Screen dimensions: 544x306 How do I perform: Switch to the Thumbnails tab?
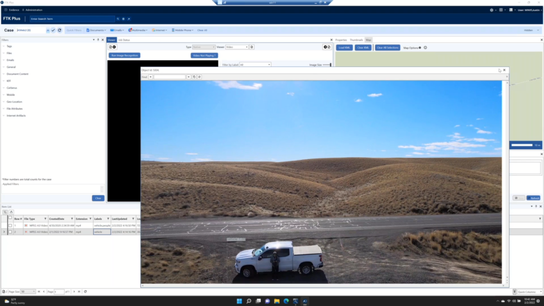click(356, 40)
